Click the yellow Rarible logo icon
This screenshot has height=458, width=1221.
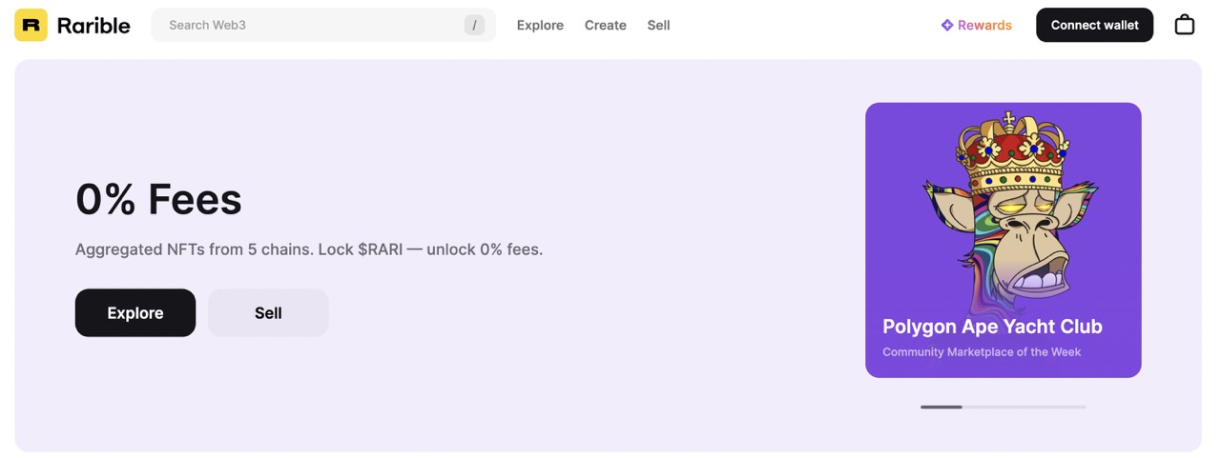(31, 25)
